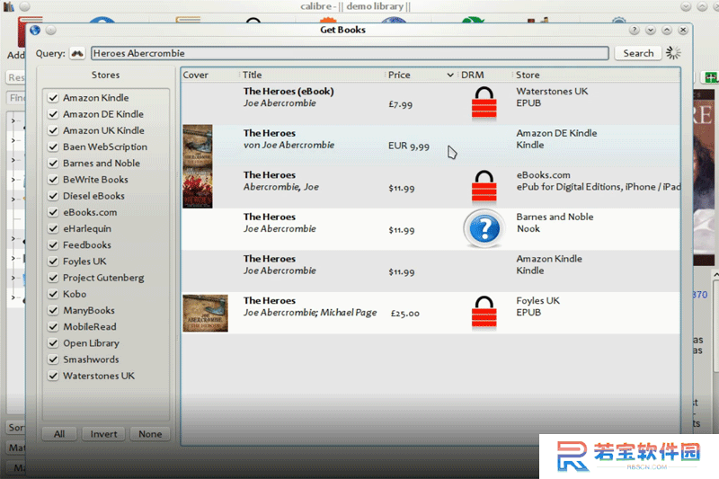
Task: Click the globe icon in Get Books title bar
Action: (35, 31)
